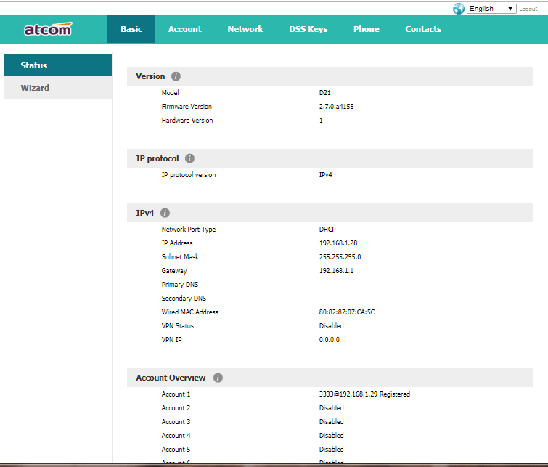
Task: Select the Basic tab
Action: point(131,29)
